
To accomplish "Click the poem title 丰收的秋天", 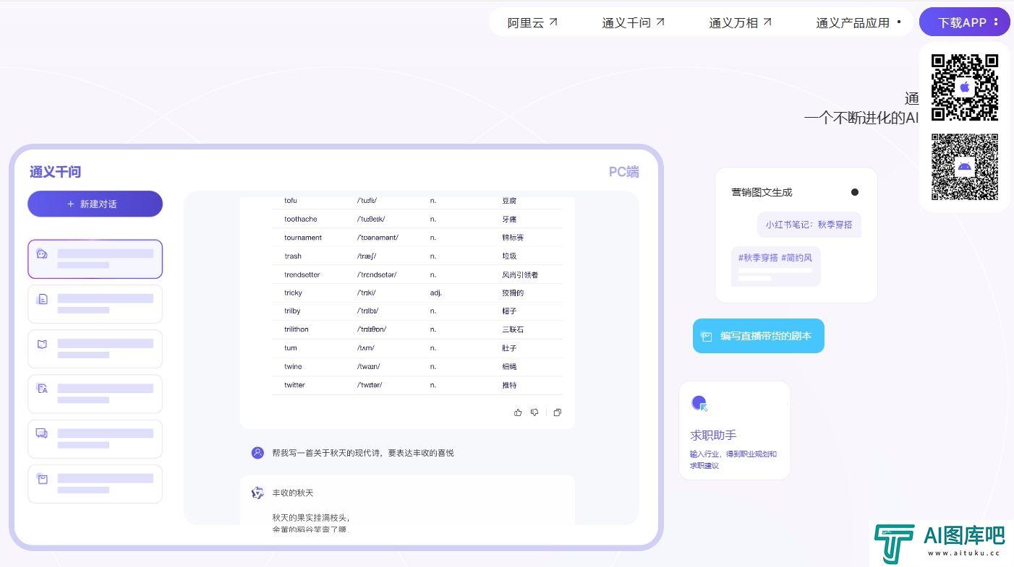I will tap(293, 493).
